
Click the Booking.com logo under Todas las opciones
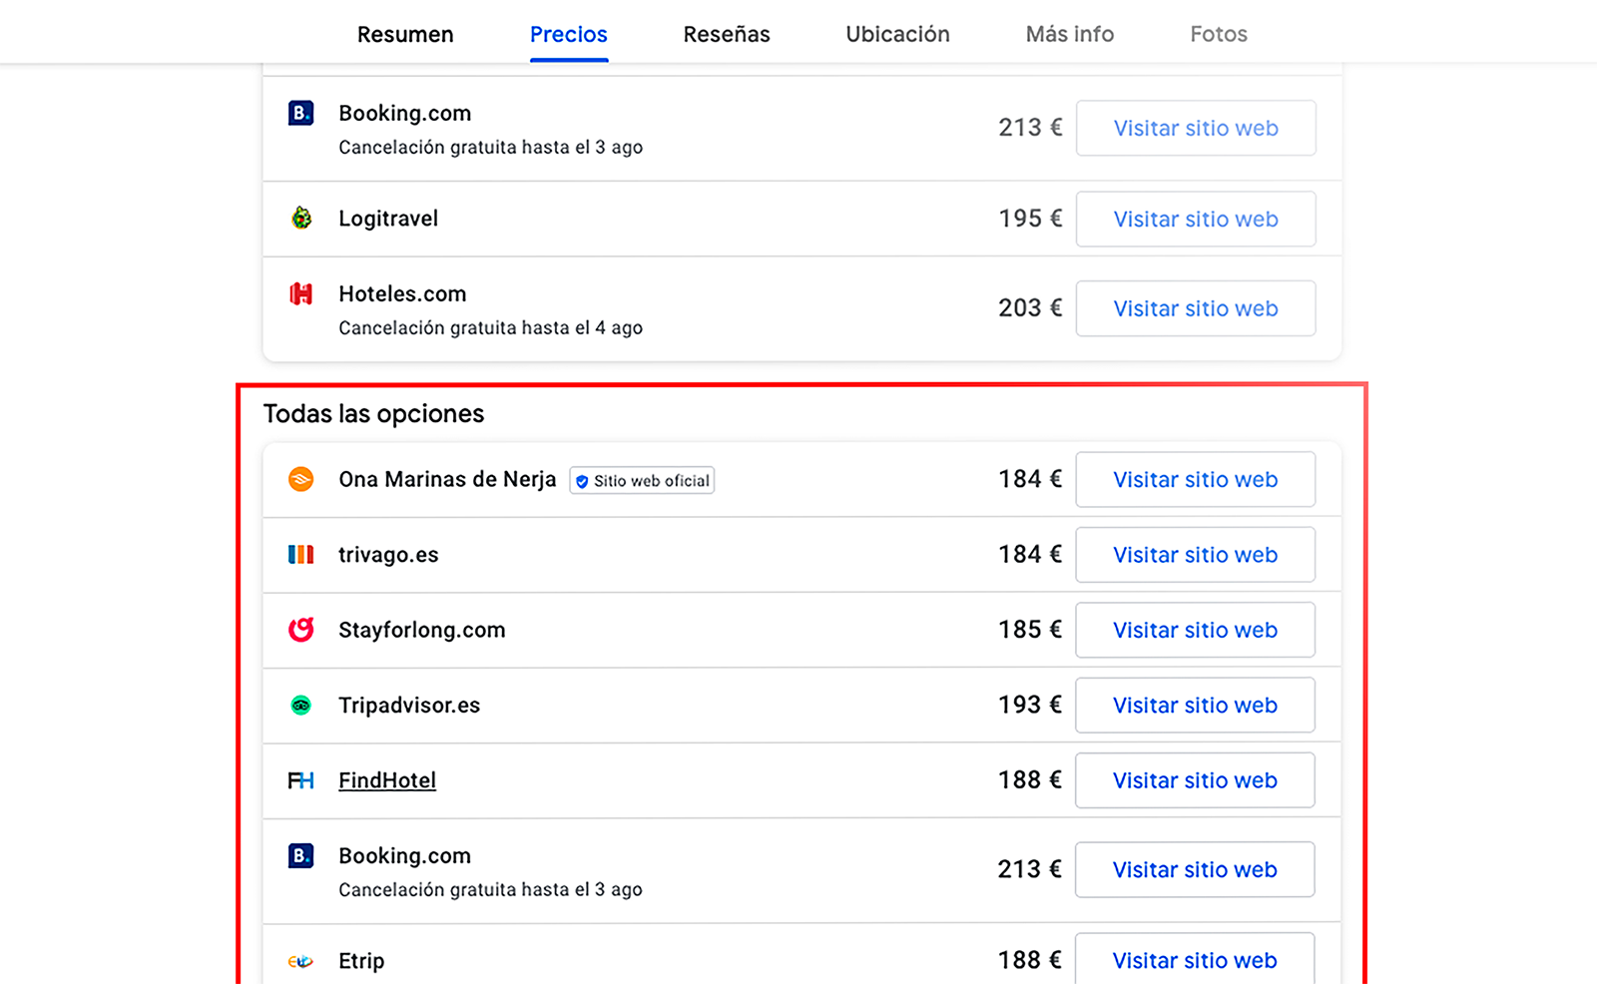click(x=300, y=855)
